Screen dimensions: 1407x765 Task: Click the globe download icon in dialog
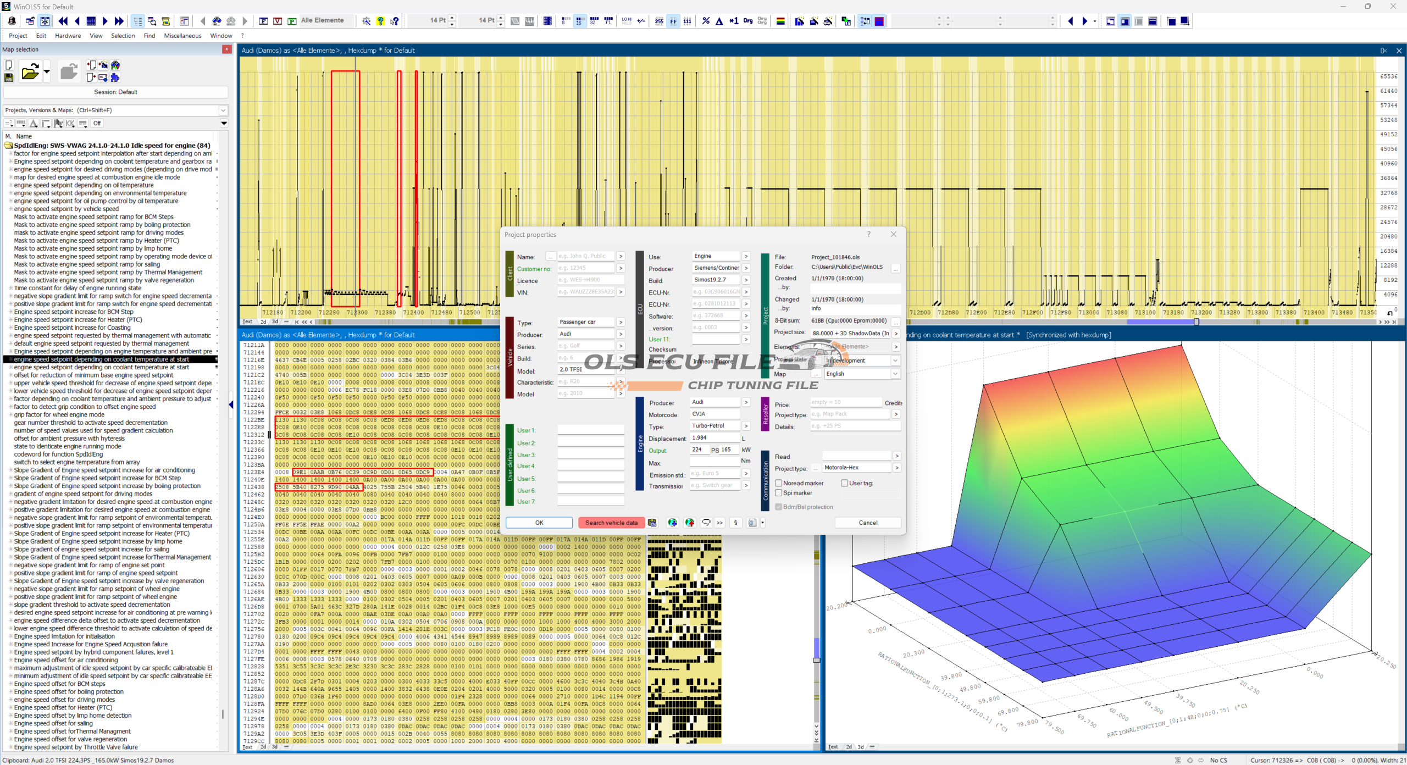click(x=672, y=523)
